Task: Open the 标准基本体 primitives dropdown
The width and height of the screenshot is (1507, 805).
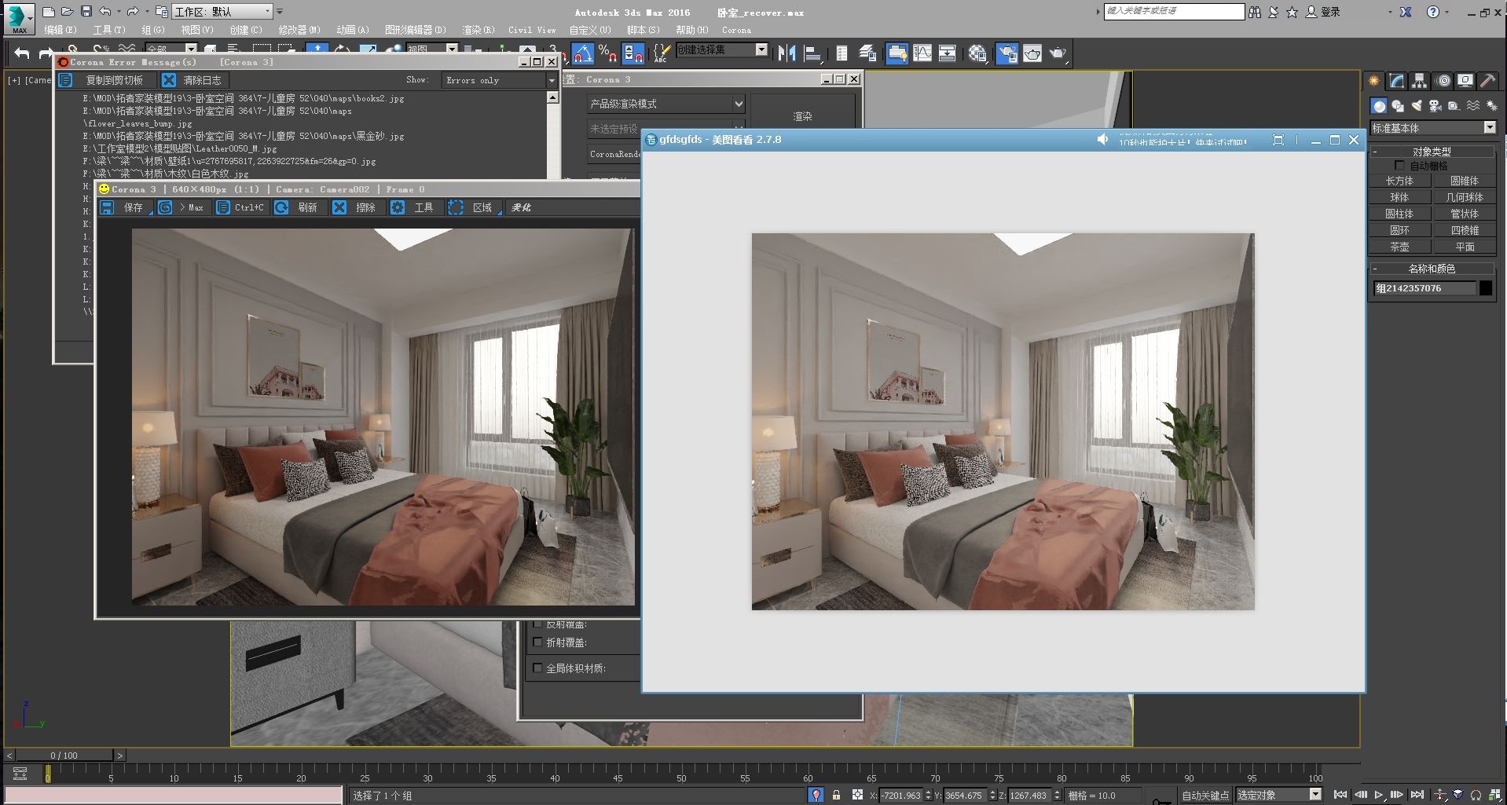Action: [1433, 128]
